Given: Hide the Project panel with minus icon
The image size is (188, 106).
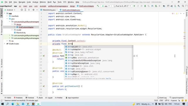Looking at the screenshot, I should [37, 10].
